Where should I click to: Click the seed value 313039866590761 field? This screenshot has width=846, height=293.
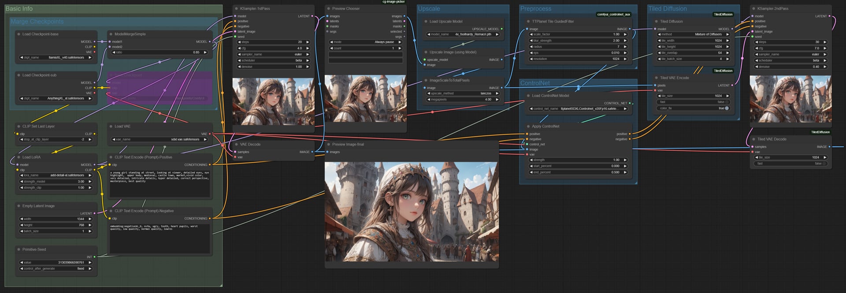56,262
